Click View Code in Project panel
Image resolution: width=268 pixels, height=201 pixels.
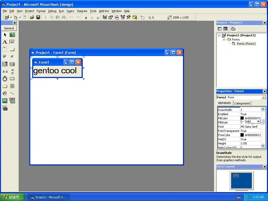220,29
